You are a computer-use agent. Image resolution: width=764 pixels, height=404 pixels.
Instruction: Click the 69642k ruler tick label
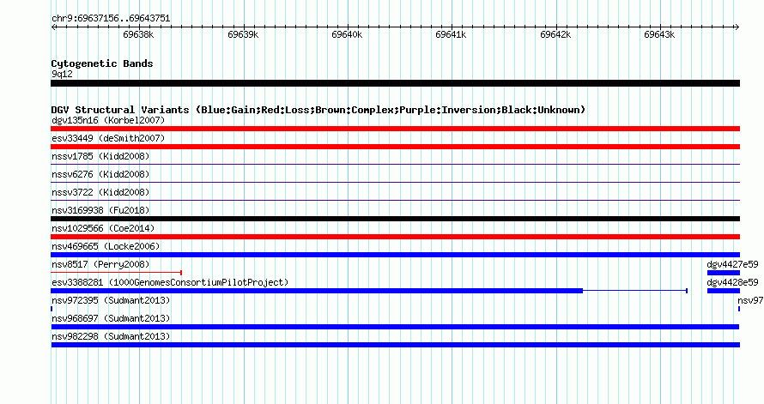pyautogui.click(x=555, y=34)
